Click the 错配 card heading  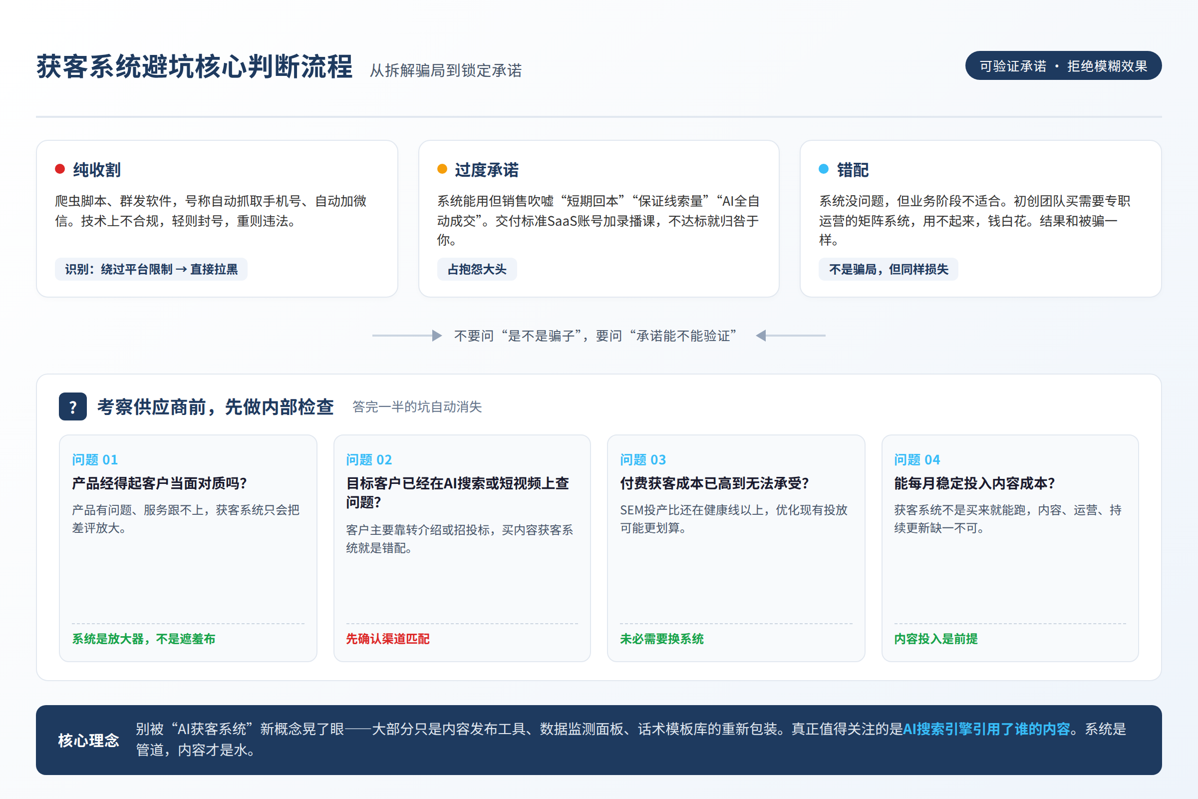coord(853,170)
